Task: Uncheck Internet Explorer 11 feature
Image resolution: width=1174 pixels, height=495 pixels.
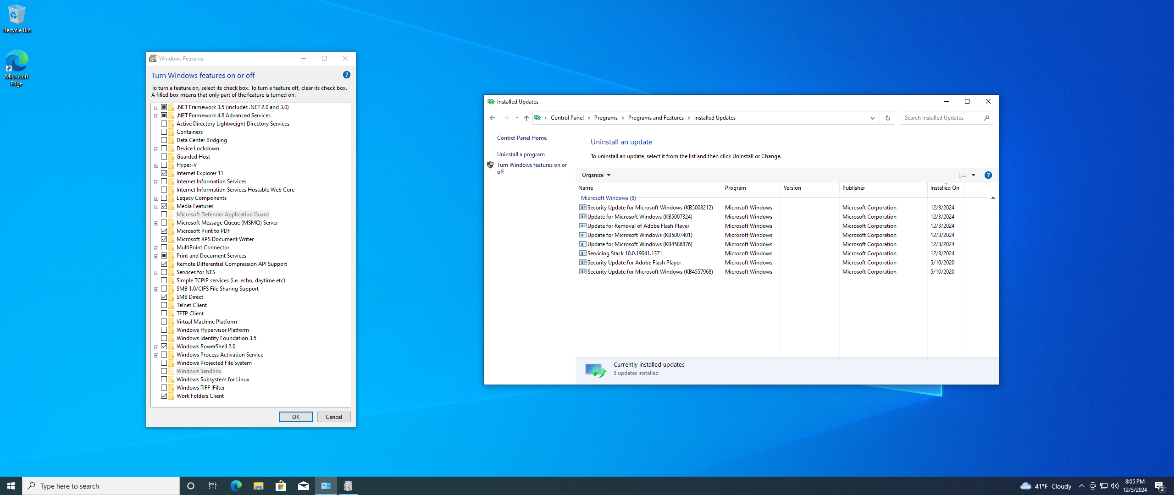Action: pyautogui.click(x=164, y=173)
